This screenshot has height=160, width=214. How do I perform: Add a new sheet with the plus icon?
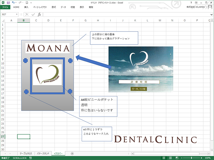72,154
